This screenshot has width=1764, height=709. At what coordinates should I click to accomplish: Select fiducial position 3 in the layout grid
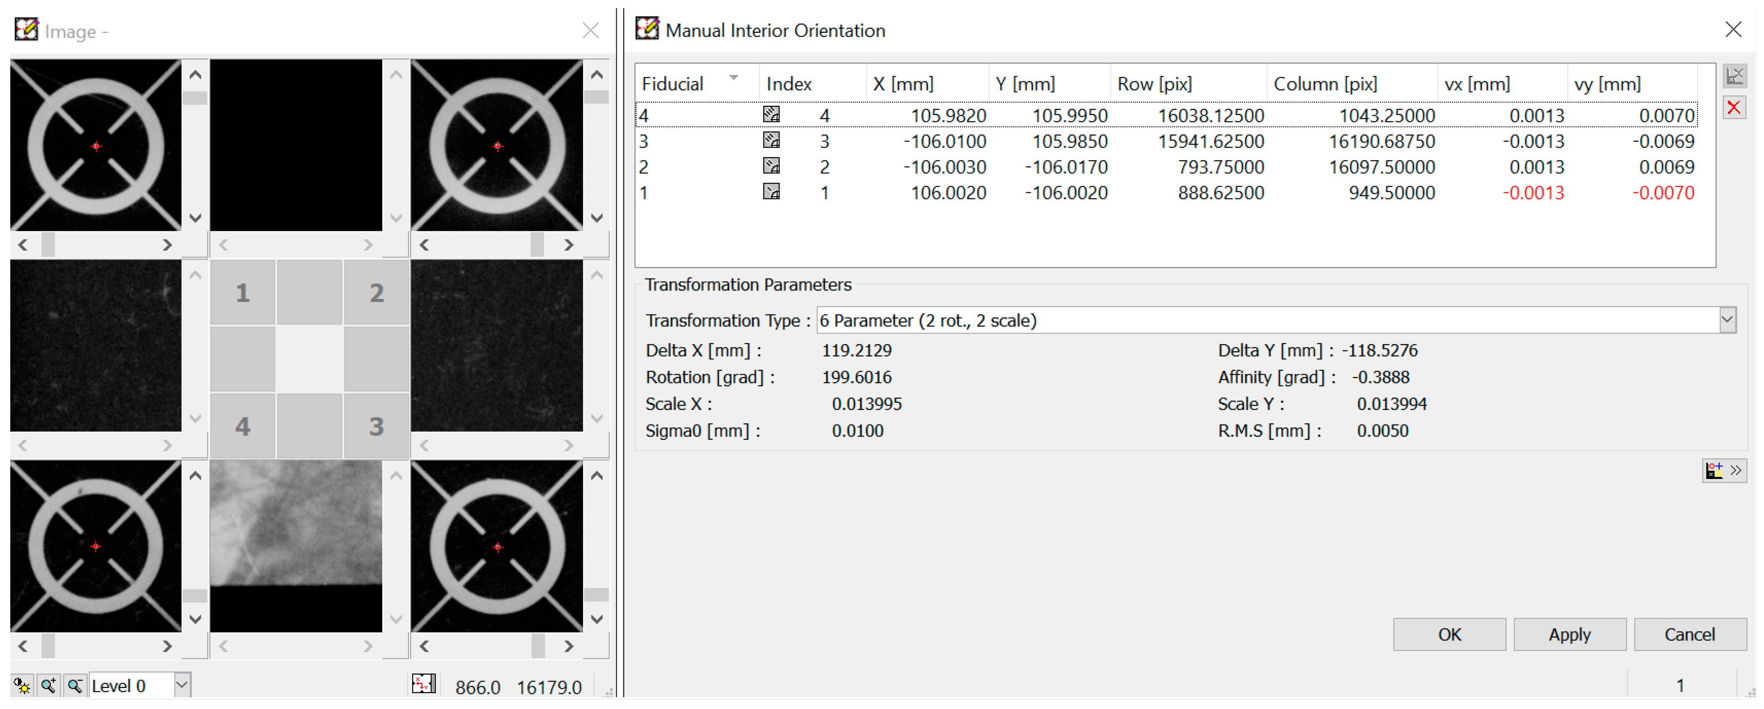coord(377,426)
